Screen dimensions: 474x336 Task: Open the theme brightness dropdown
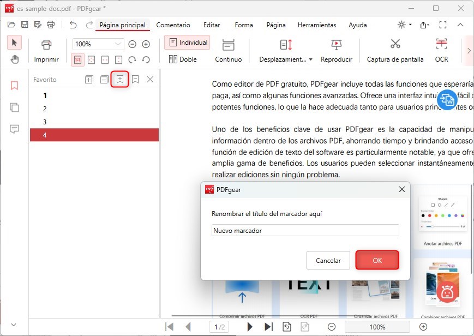coord(405,25)
